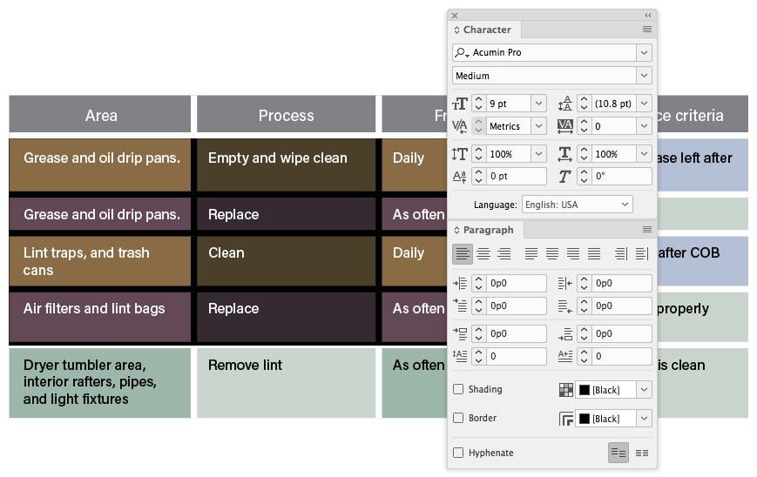
Task: Click the Shading black color swatch
Action: click(x=585, y=390)
